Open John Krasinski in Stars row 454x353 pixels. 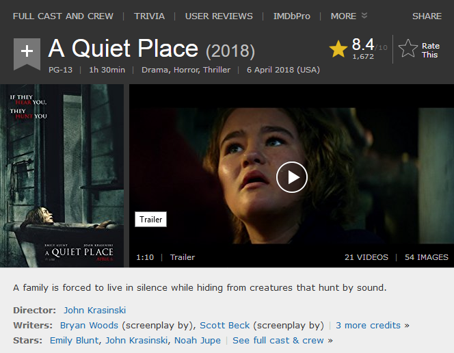click(x=136, y=340)
